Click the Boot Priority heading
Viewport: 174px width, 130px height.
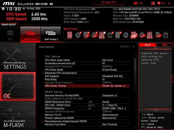point(70,29)
